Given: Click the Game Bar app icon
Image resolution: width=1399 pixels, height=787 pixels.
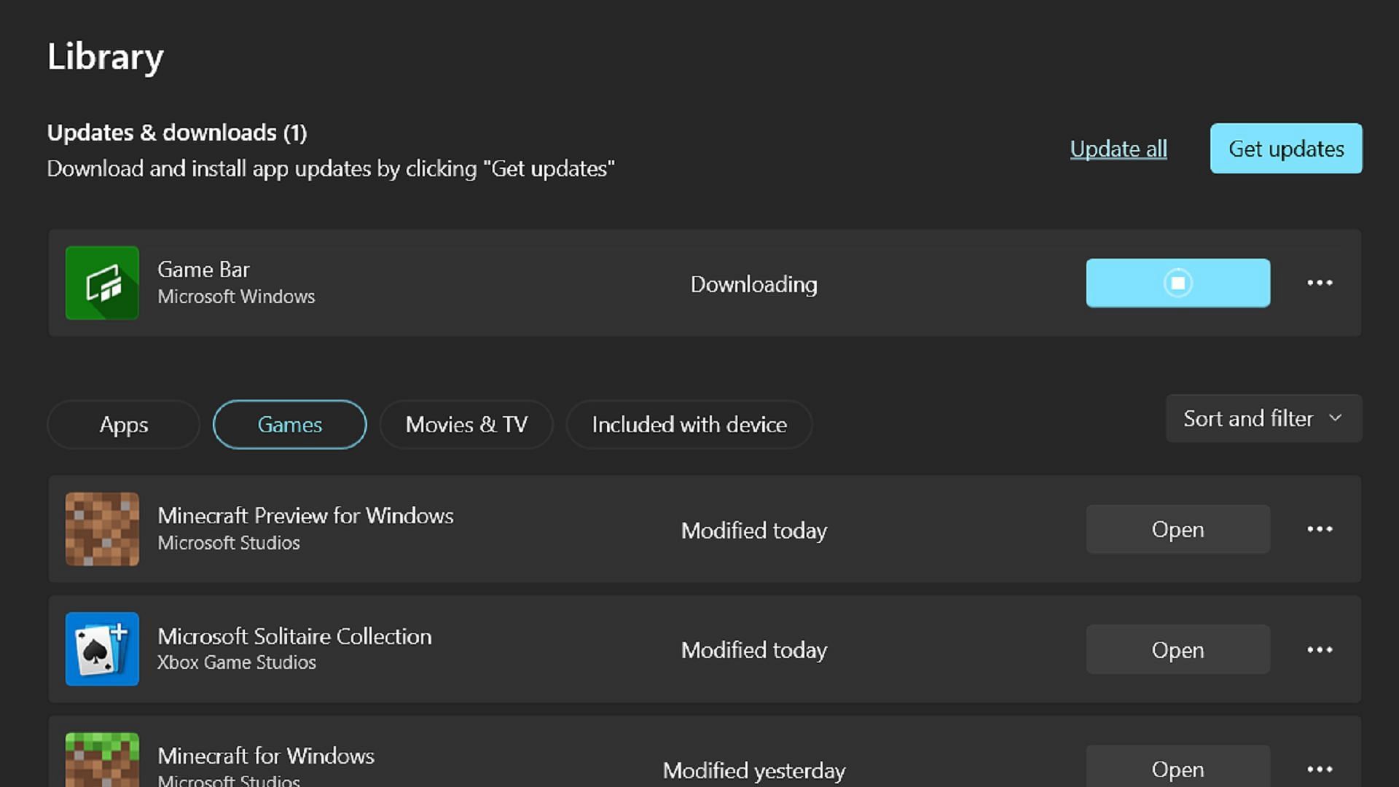Looking at the screenshot, I should tap(102, 283).
